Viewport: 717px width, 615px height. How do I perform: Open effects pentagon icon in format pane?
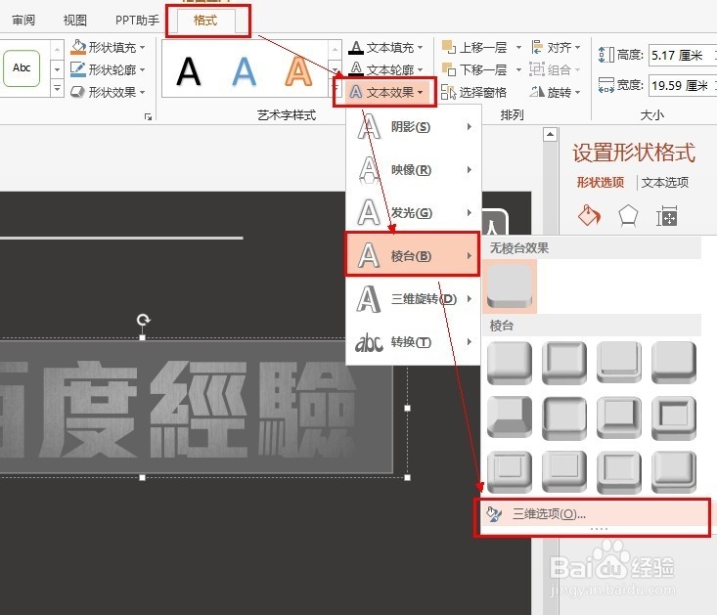[628, 216]
